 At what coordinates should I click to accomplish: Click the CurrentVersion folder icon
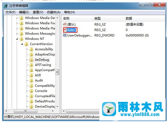pyautogui.click(x=26, y=44)
